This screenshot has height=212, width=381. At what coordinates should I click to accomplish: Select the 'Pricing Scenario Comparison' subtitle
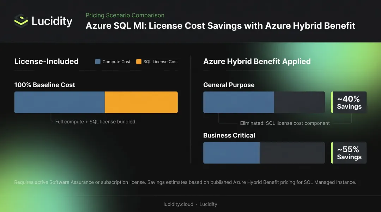125,15
